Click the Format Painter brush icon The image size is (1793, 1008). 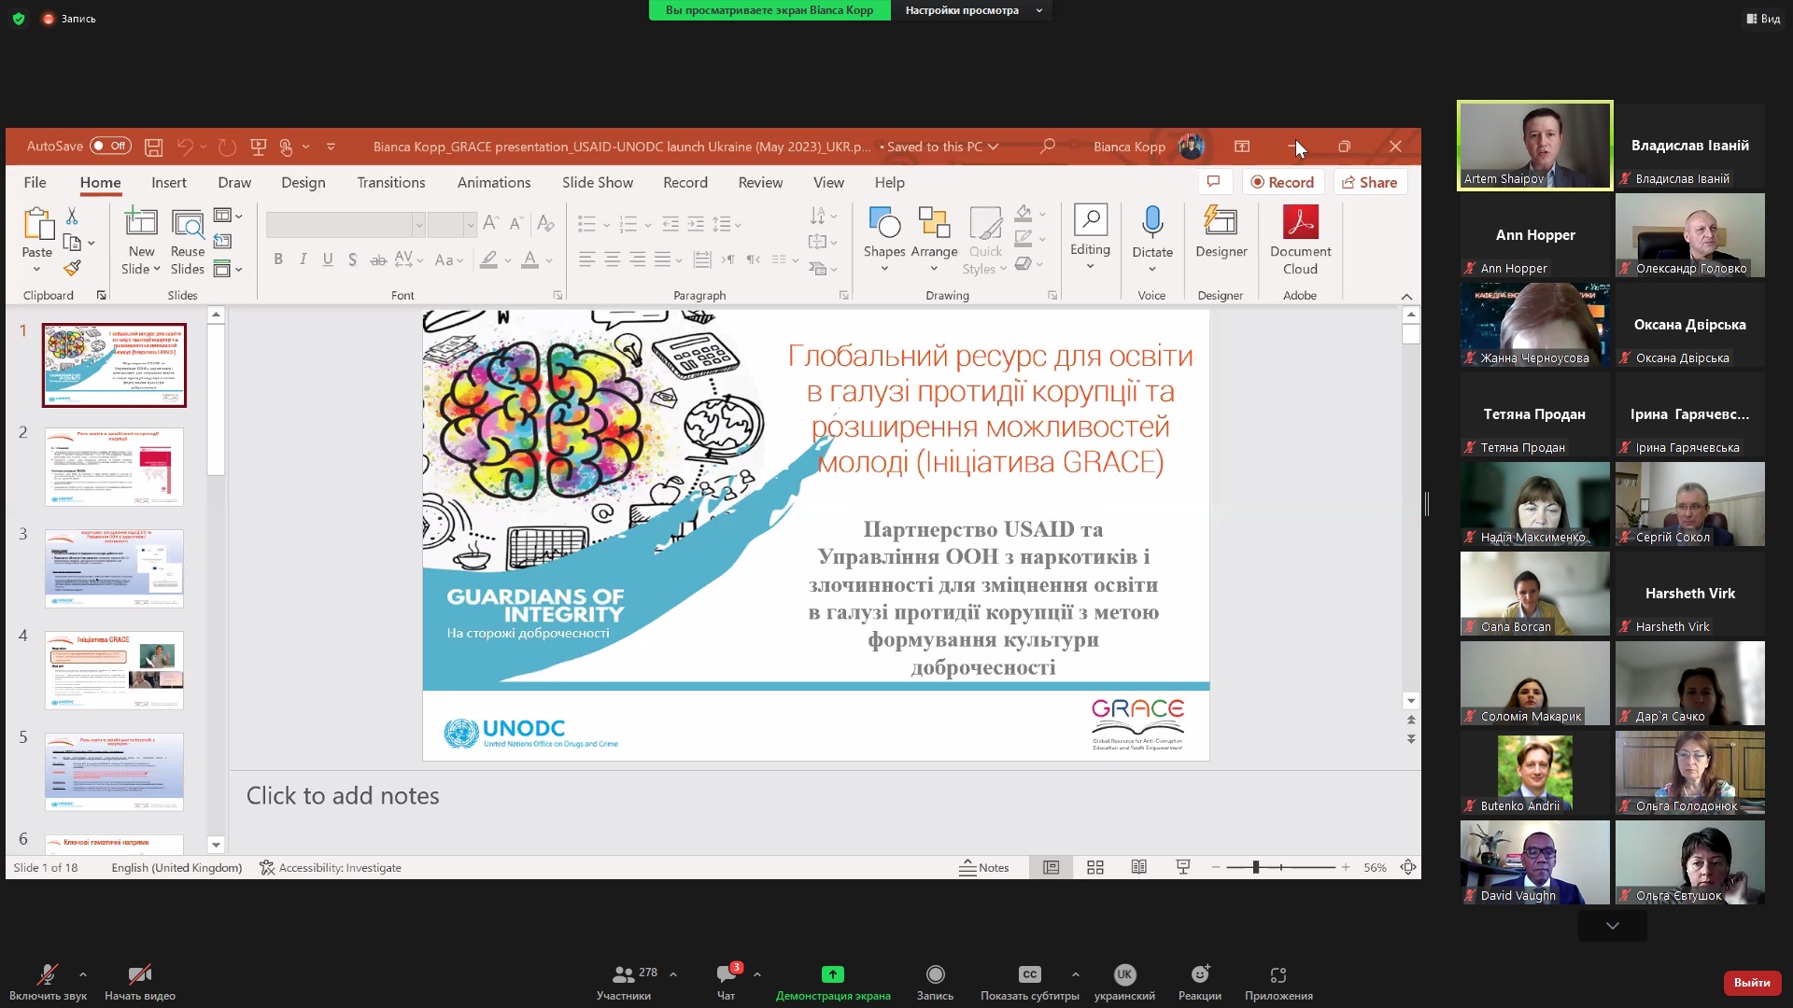pos(72,268)
